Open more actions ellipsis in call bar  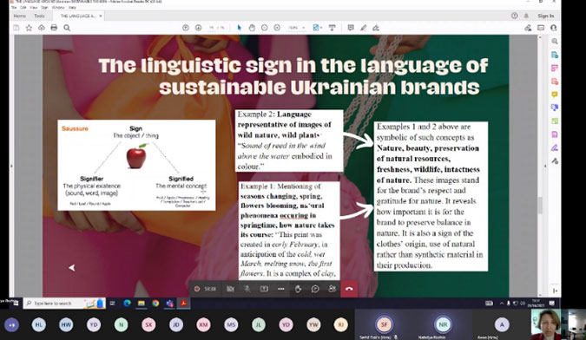click(x=281, y=289)
